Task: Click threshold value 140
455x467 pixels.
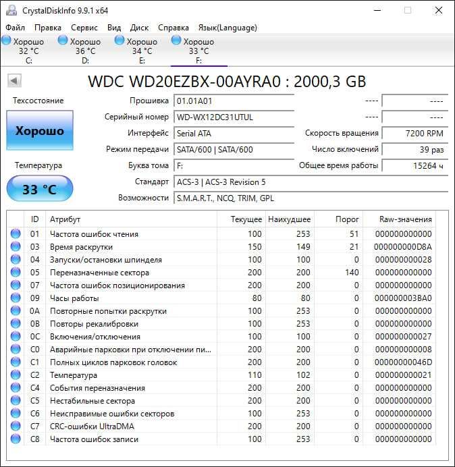Action: (352, 273)
